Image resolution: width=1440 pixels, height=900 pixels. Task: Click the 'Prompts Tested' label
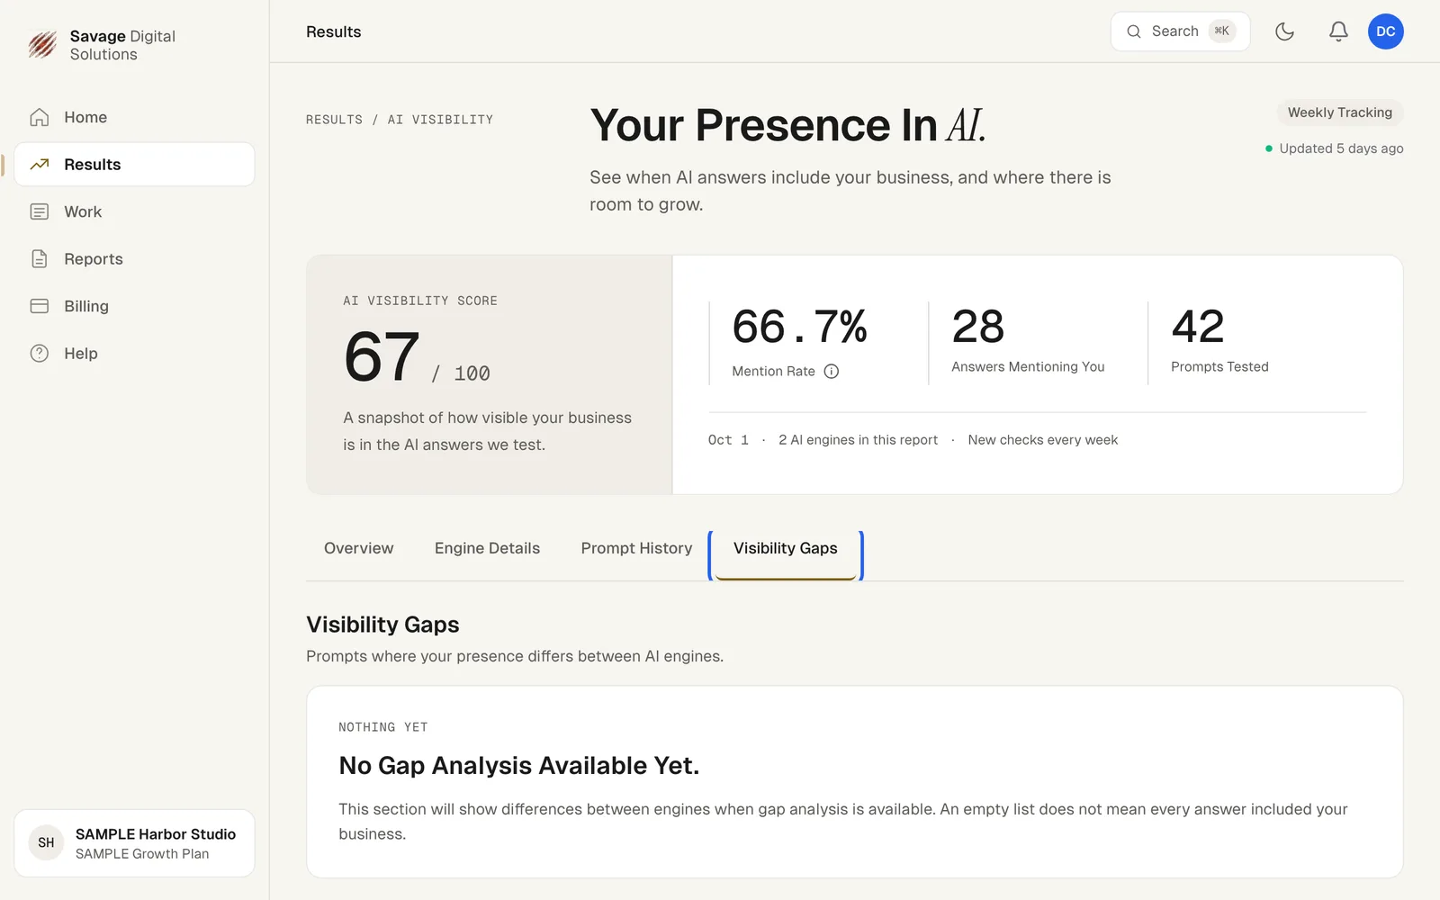[x=1219, y=367]
